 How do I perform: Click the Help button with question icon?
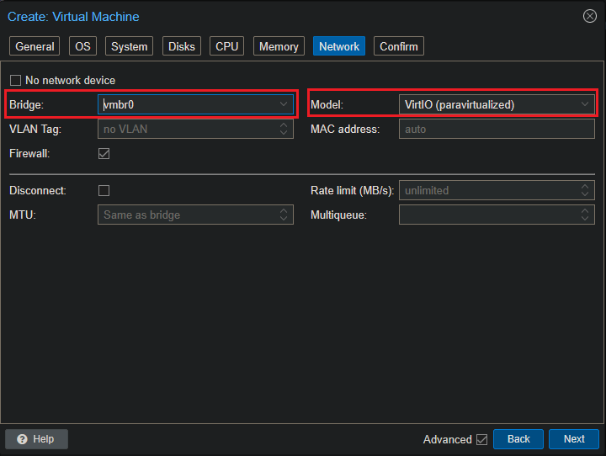[36, 439]
